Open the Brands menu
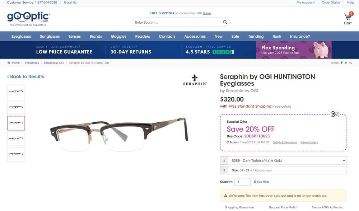The height and width of the screenshot is (211, 359). pos(96,36)
